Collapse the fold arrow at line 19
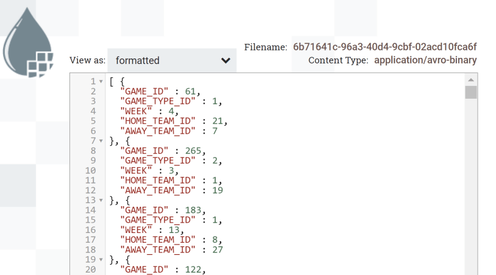This screenshot has height=275, width=496. 101,260
